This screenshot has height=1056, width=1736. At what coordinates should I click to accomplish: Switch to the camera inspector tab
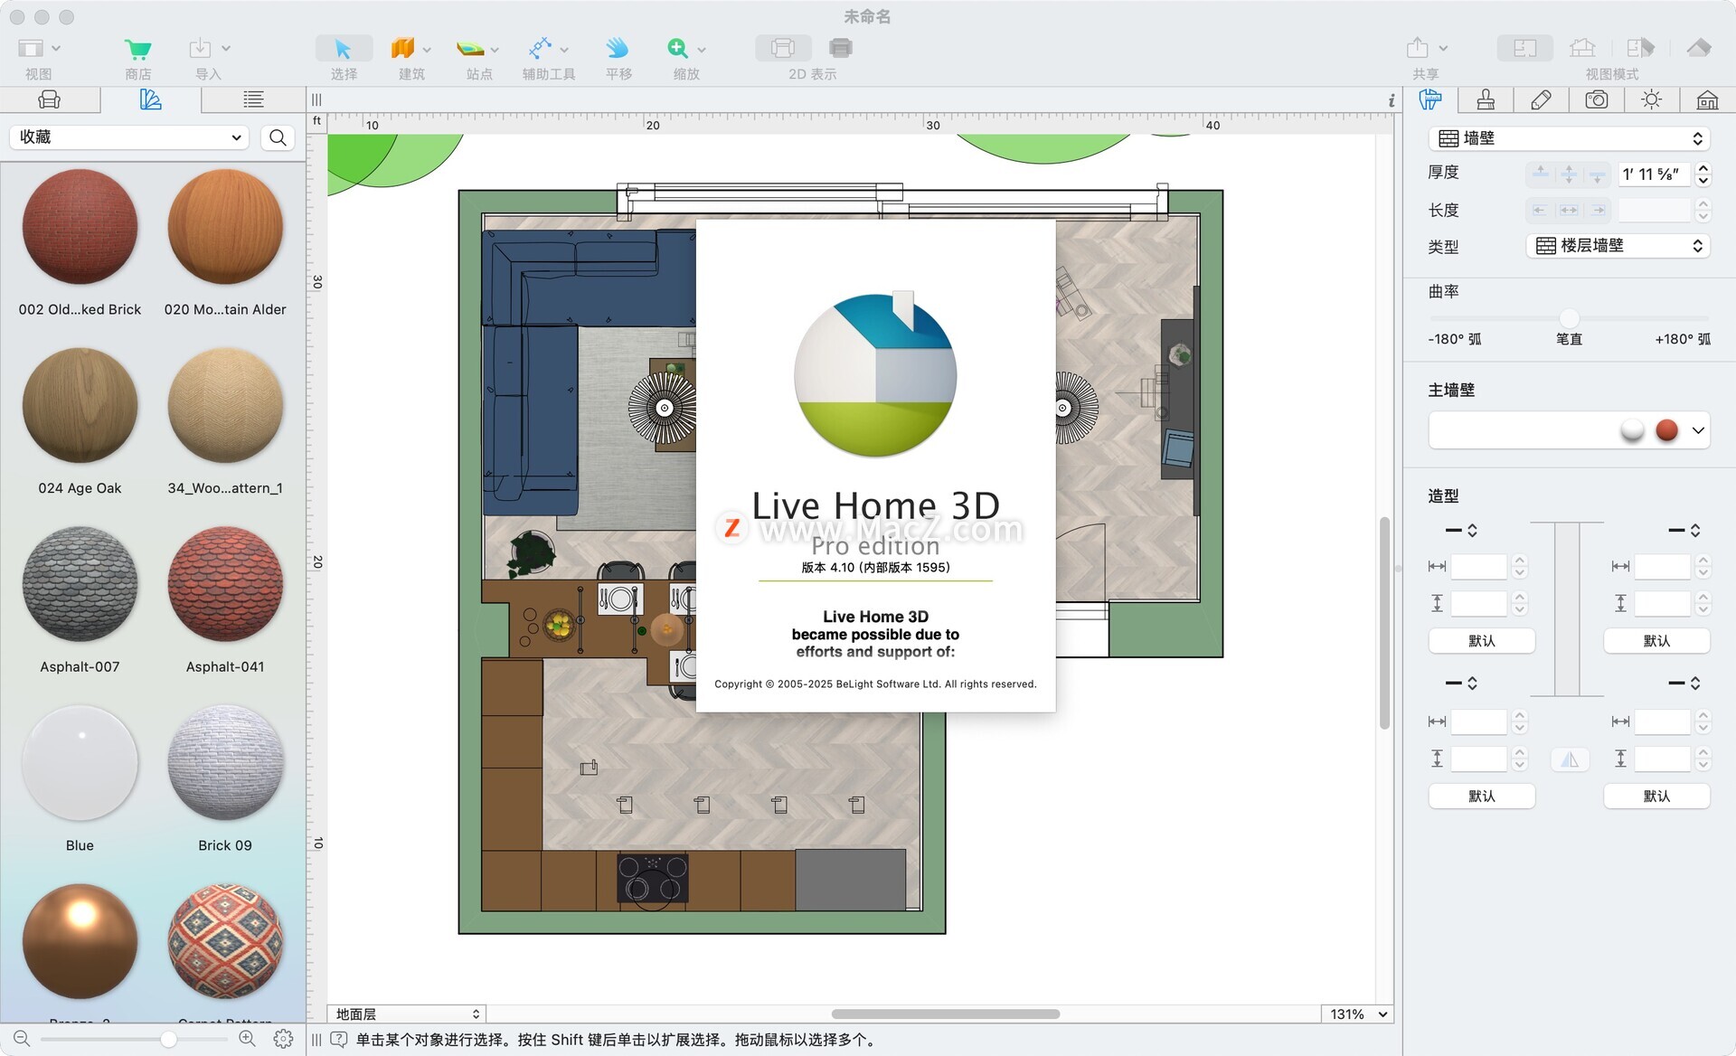(1597, 100)
